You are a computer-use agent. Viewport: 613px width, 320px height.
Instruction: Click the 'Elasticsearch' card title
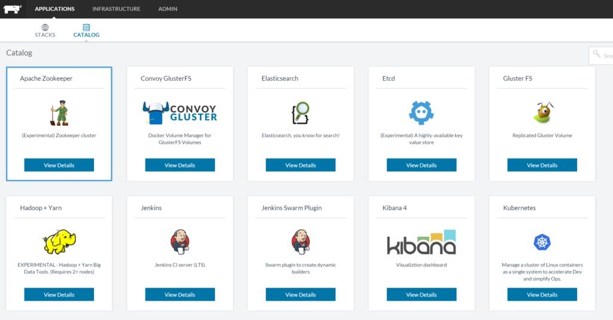pos(280,78)
